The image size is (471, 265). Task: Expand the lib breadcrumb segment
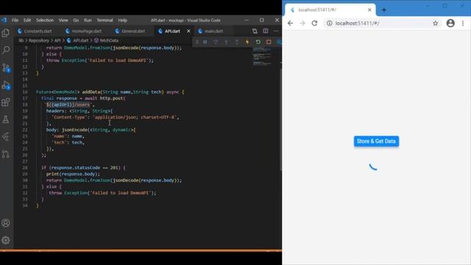pyautogui.click(x=21, y=40)
